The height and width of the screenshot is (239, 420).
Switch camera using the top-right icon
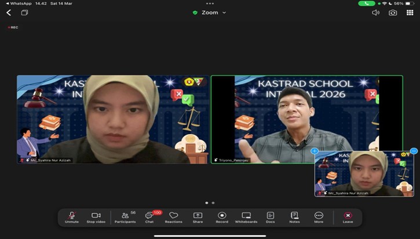coord(393,12)
